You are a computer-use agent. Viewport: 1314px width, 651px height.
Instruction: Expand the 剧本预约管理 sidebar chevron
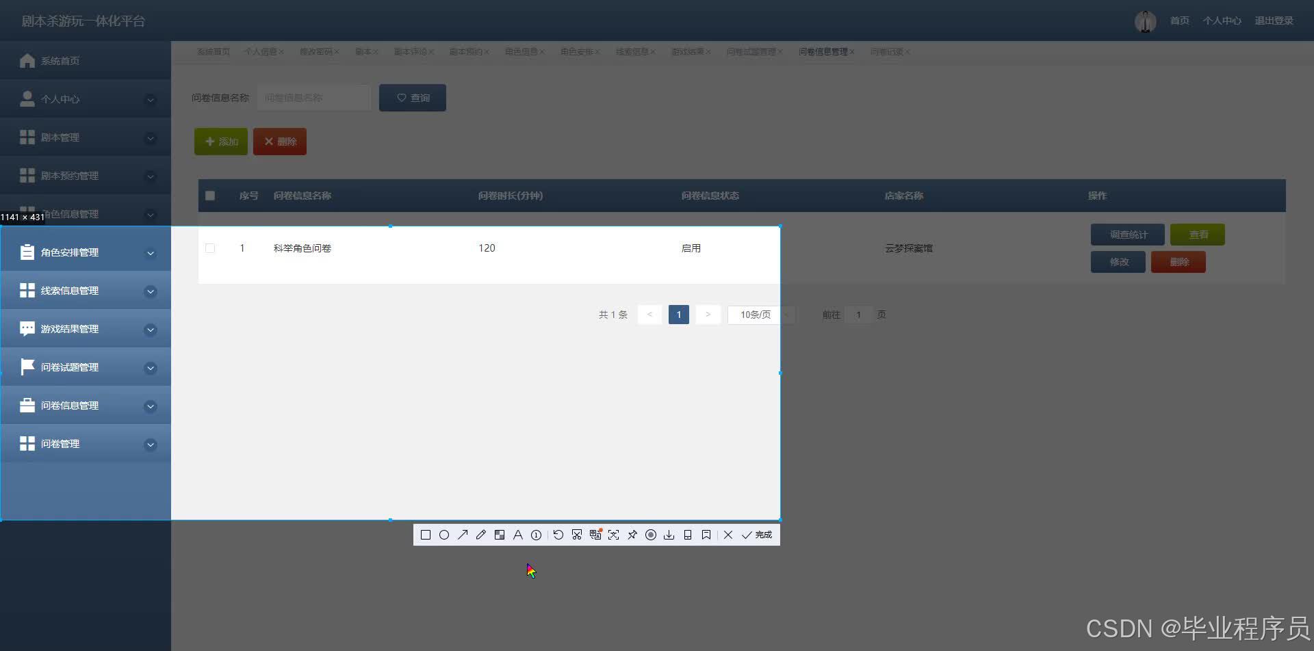(x=151, y=176)
